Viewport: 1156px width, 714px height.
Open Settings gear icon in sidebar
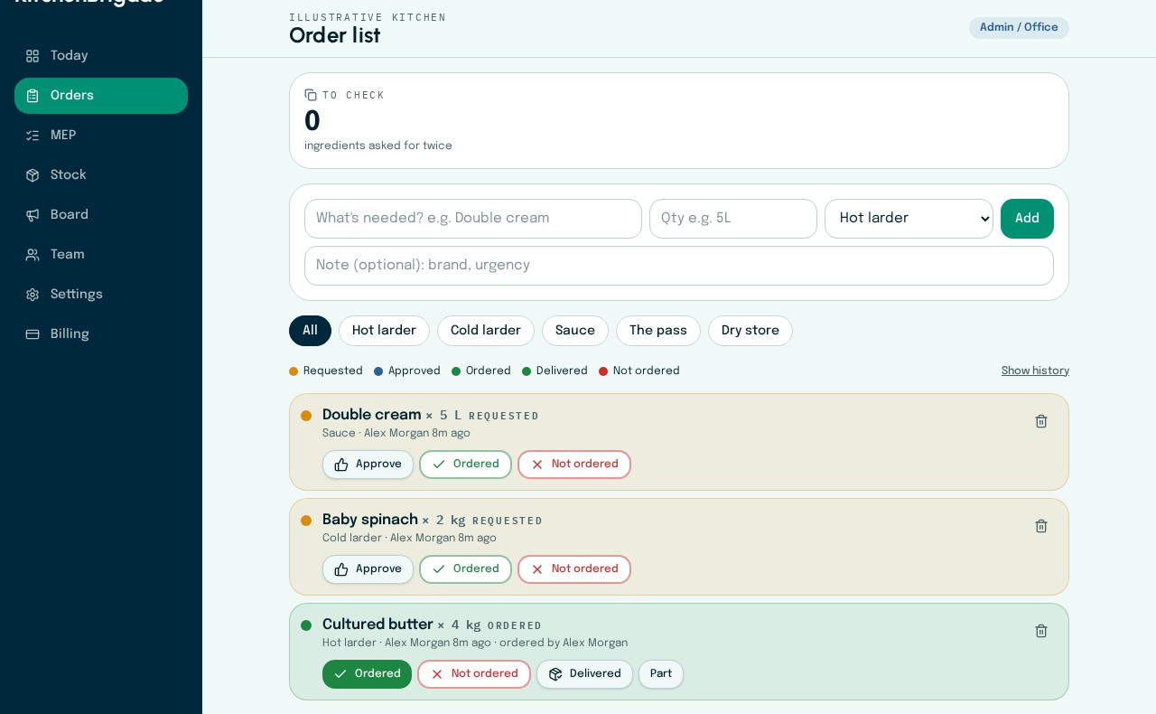point(33,295)
